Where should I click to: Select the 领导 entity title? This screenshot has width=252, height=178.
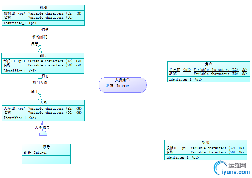click(46, 147)
